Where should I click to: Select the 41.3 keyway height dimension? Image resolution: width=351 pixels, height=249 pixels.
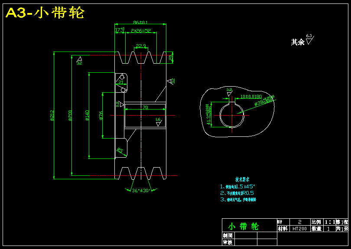(208, 114)
